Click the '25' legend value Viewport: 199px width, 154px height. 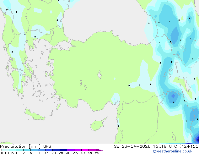point(61,153)
